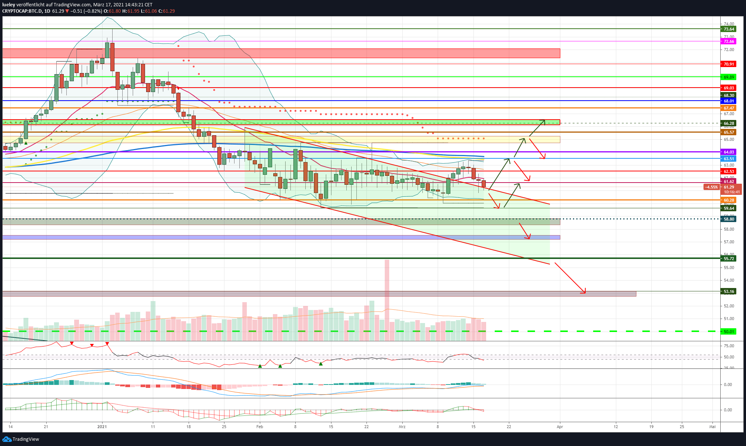Click the blue 68.01 price label

pos(728,101)
